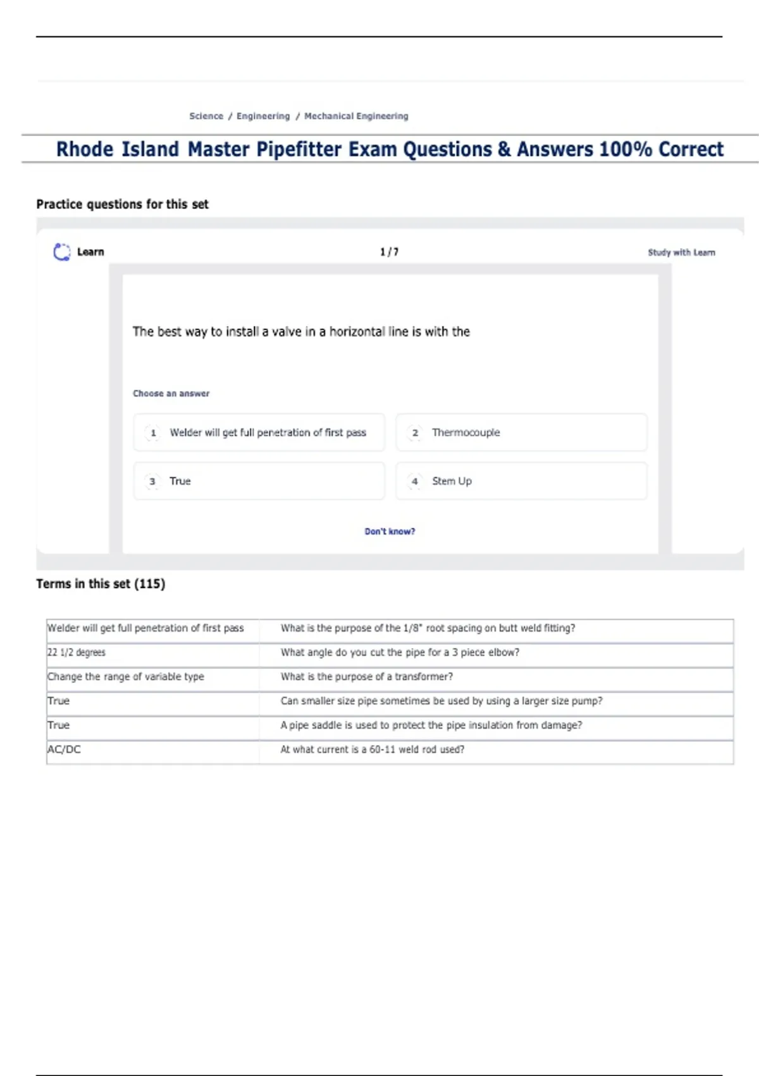Click the number 3 answer badge
The width and height of the screenshot is (759, 1076).
click(152, 482)
